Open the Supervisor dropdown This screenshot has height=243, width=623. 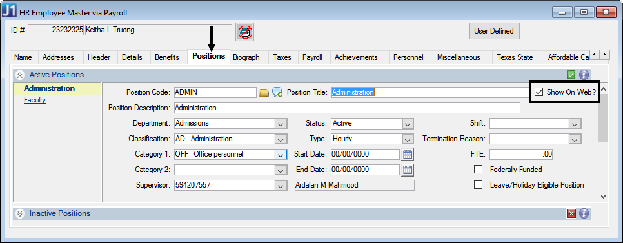281,186
